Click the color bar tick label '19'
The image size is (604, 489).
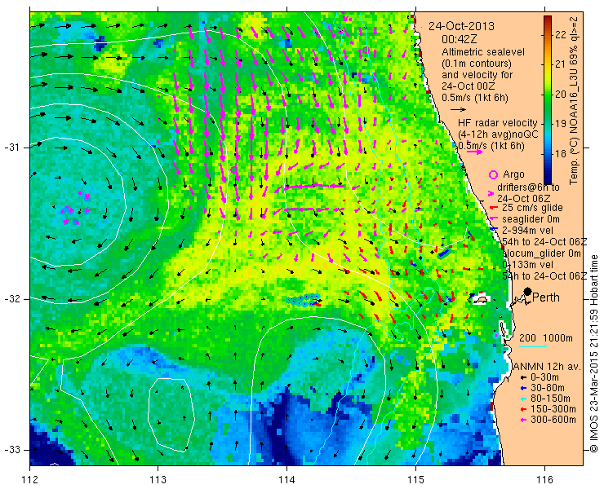(x=562, y=124)
